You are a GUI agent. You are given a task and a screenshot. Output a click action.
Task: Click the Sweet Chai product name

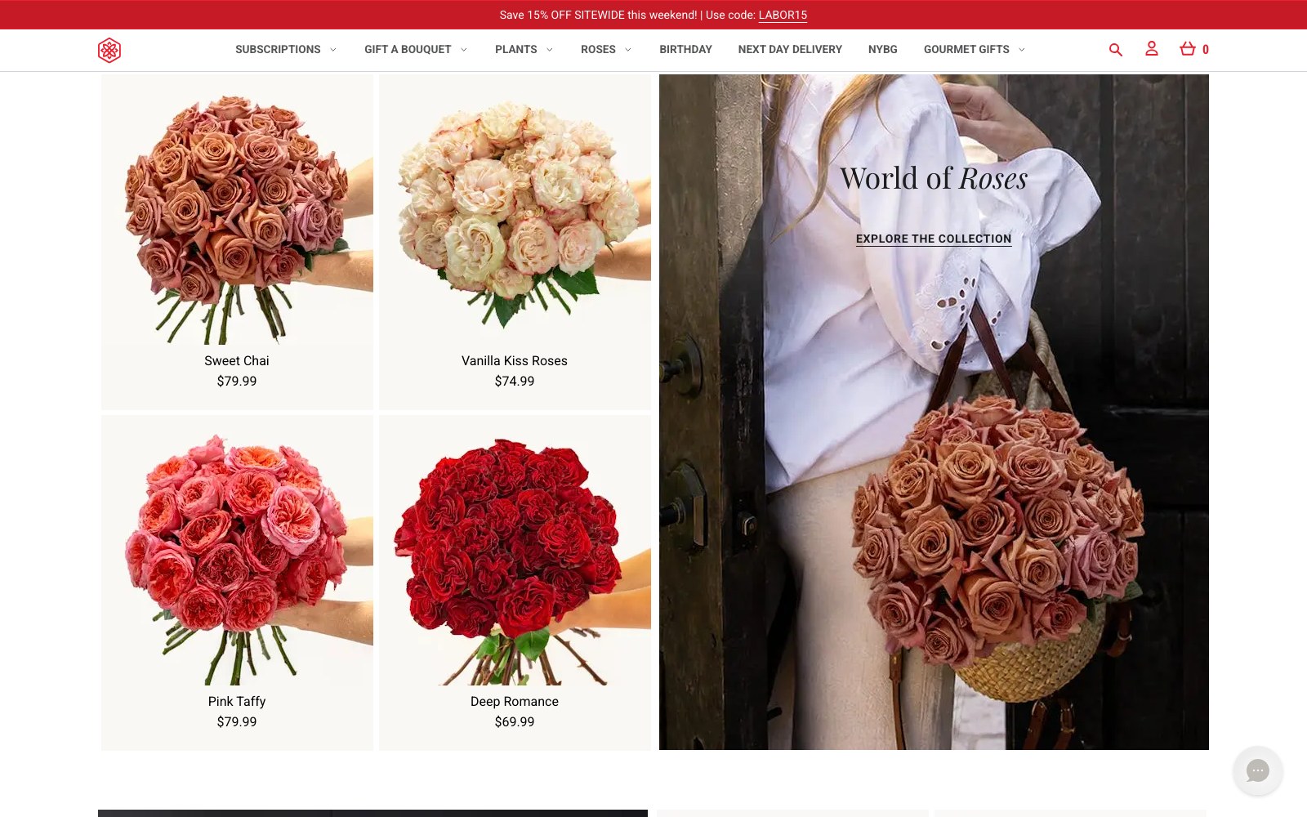tap(237, 361)
